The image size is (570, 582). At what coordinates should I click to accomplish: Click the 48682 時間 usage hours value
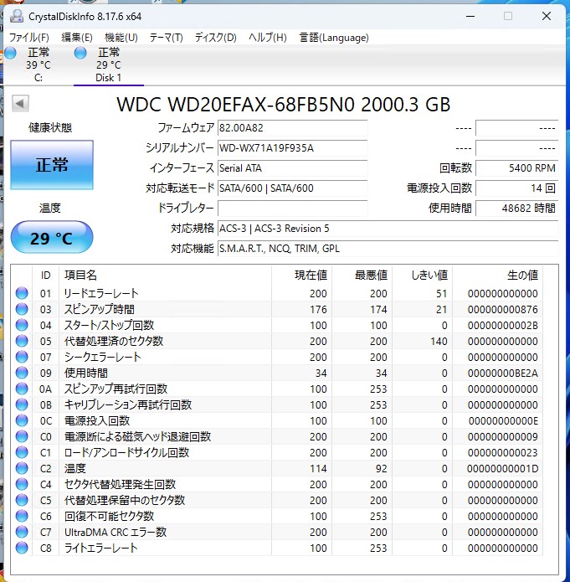pyautogui.click(x=516, y=209)
